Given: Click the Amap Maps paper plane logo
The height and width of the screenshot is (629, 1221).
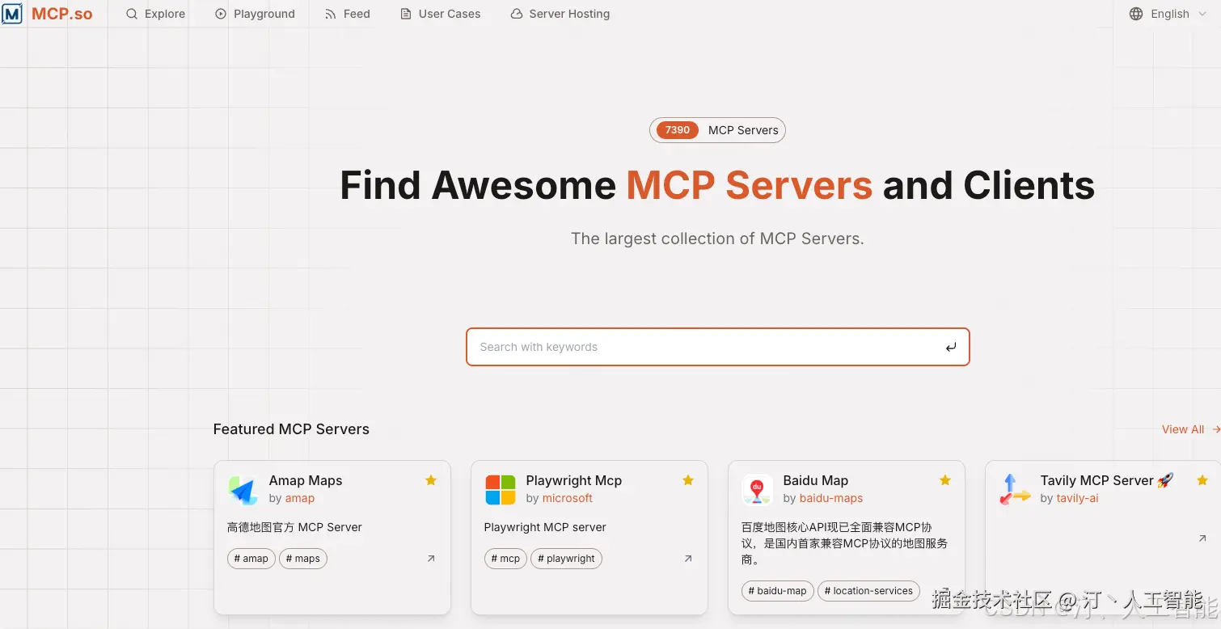Looking at the screenshot, I should 243,490.
